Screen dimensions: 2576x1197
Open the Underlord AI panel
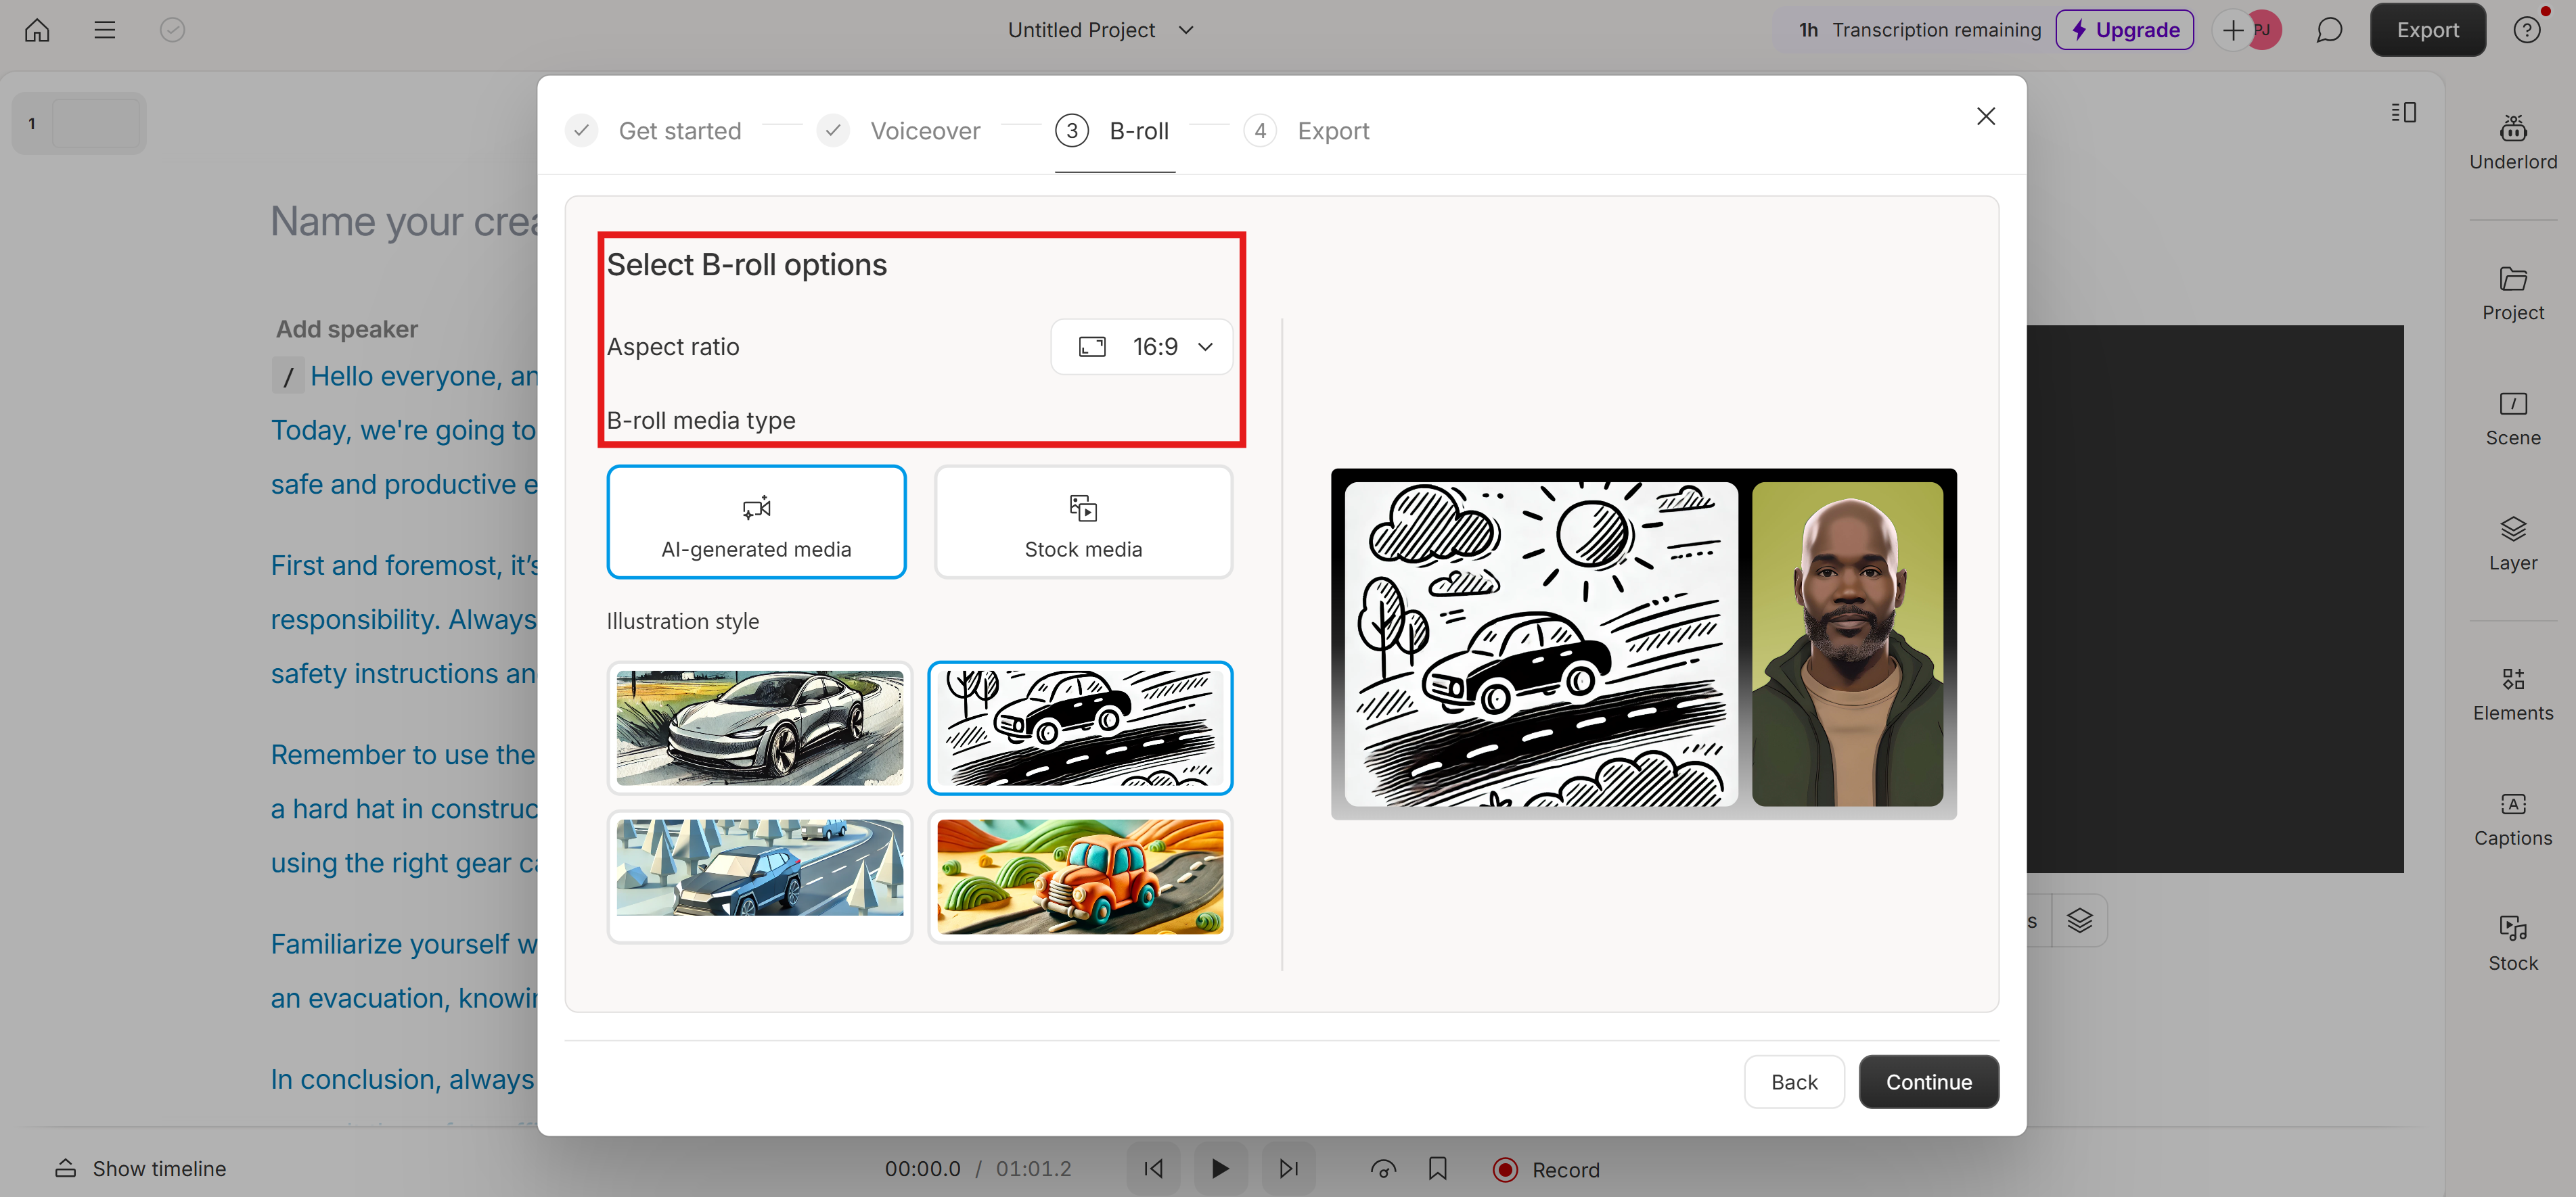(x=2511, y=142)
